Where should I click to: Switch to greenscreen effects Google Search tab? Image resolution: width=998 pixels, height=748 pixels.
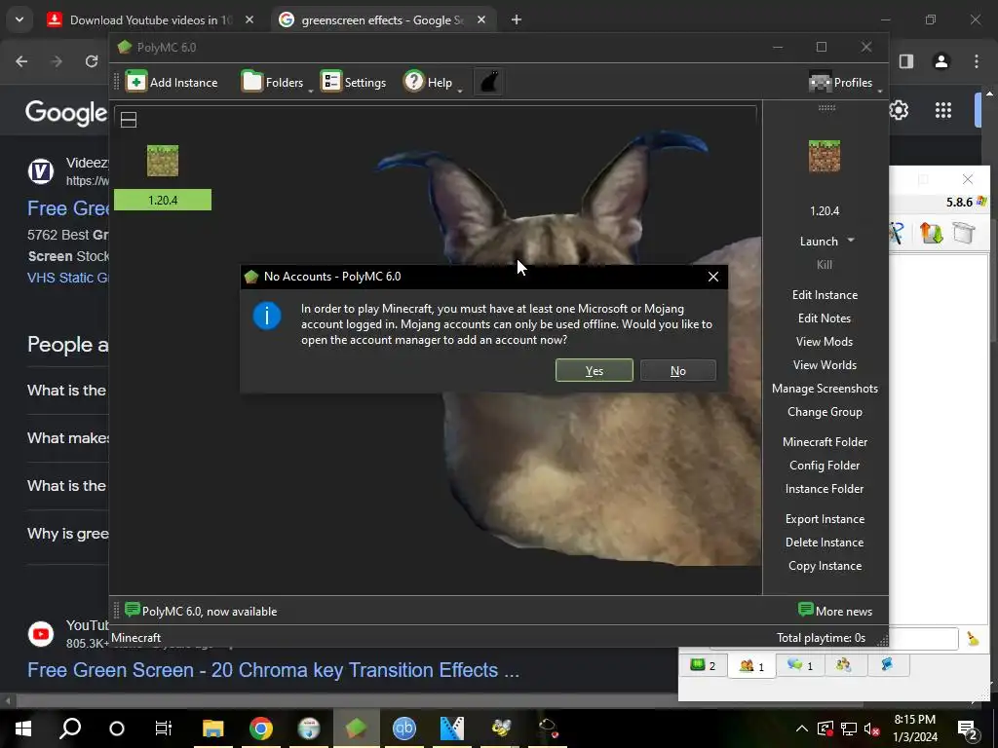coord(382,19)
